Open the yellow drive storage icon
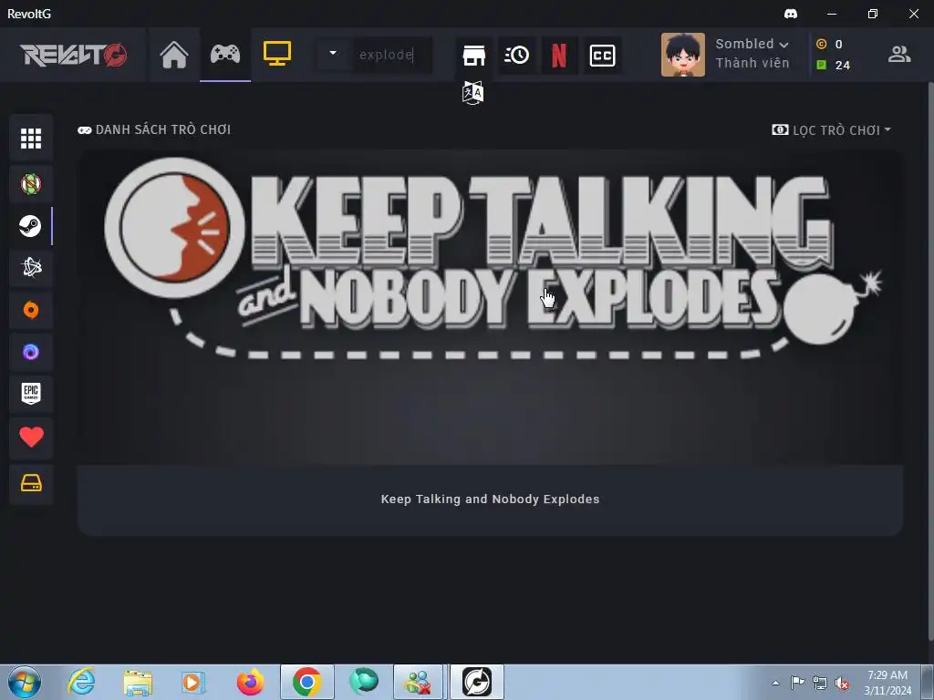The height and width of the screenshot is (700, 934). (31, 483)
